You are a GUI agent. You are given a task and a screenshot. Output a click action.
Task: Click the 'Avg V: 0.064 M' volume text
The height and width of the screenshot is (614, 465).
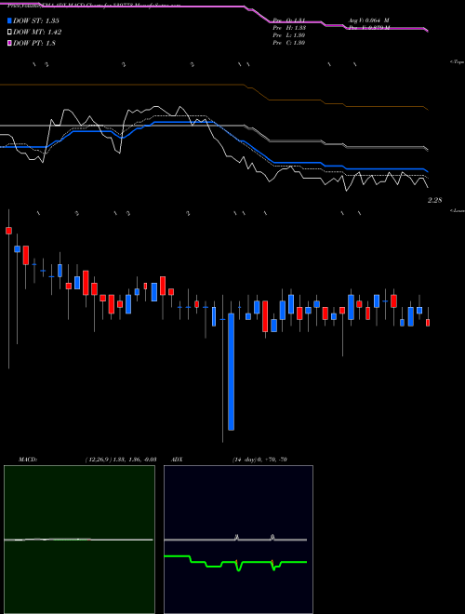[369, 20]
